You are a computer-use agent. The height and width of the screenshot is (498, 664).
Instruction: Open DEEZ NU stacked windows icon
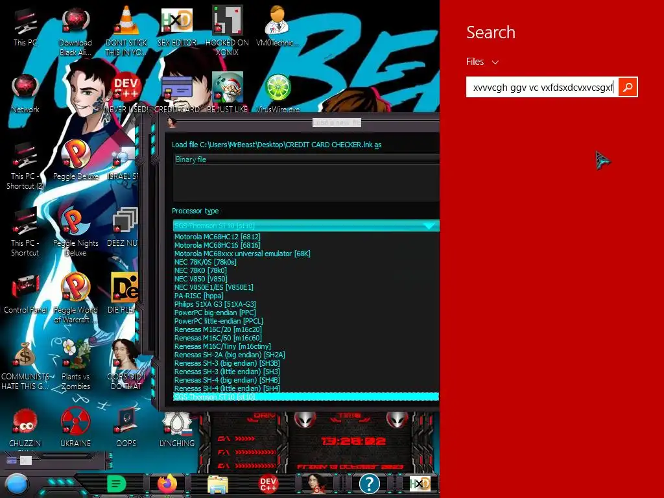(124, 228)
